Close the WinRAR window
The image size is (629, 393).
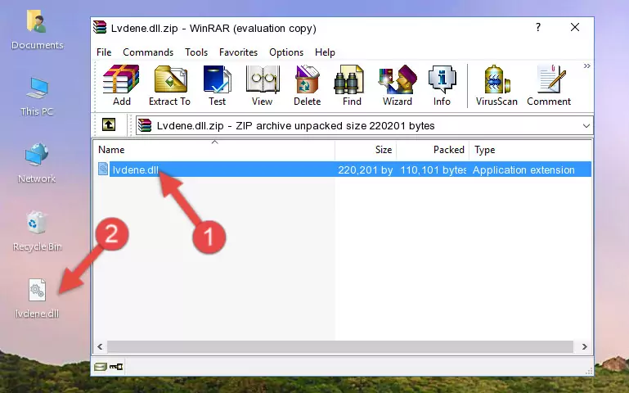click(575, 27)
